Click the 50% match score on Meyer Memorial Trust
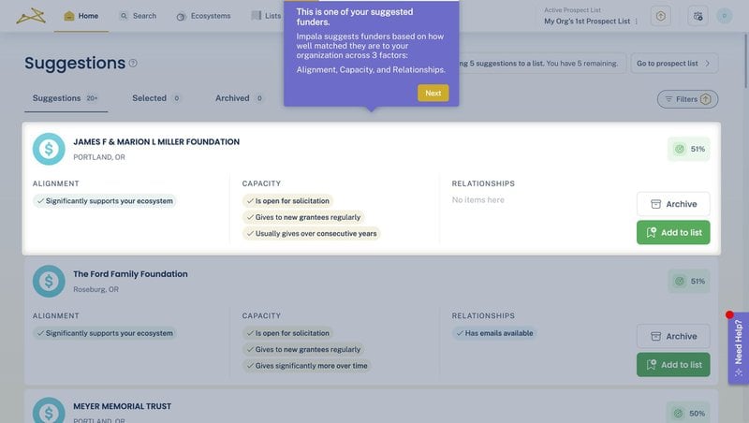Image resolution: width=749 pixels, height=423 pixels. [689, 413]
